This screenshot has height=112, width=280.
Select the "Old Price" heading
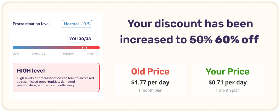pos(150,72)
